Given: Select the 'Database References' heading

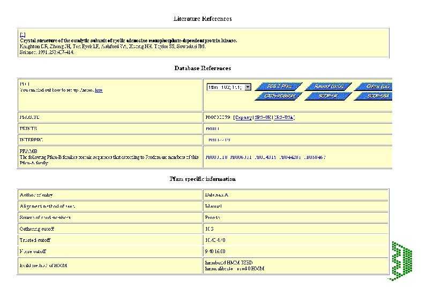Looking at the screenshot, I should tap(203, 68).
